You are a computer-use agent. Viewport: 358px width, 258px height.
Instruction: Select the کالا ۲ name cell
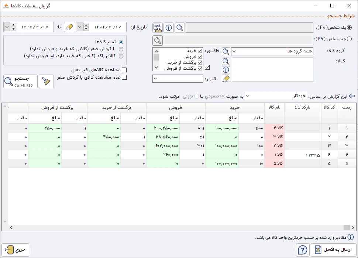(275, 146)
